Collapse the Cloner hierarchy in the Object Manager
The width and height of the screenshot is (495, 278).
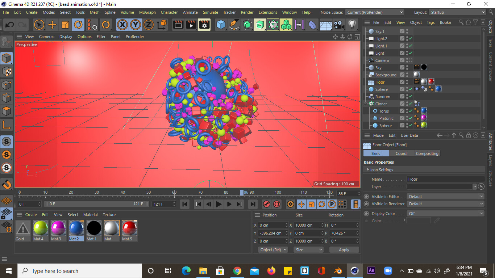coord(365,104)
